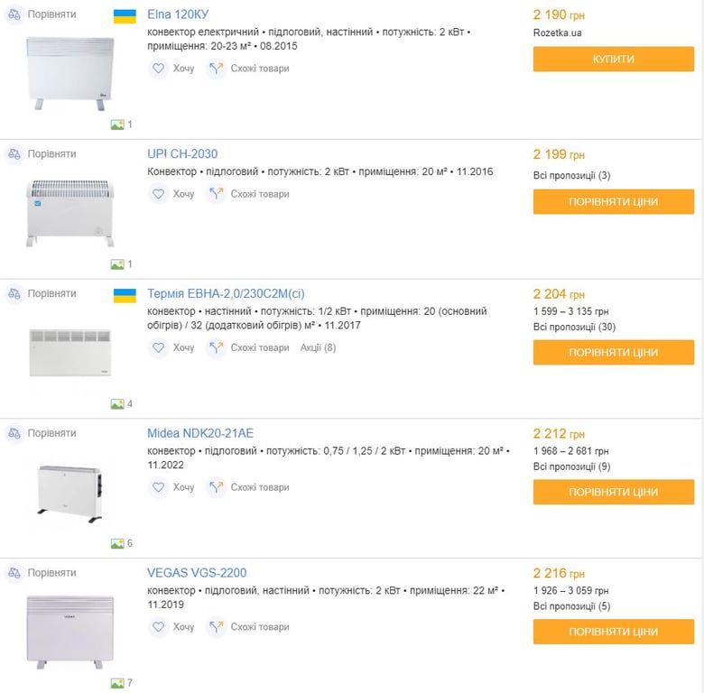704x693 pixels.
Task: Toggle Порівняти for VEGAS VGS-2200
Action: coord(51,573)
